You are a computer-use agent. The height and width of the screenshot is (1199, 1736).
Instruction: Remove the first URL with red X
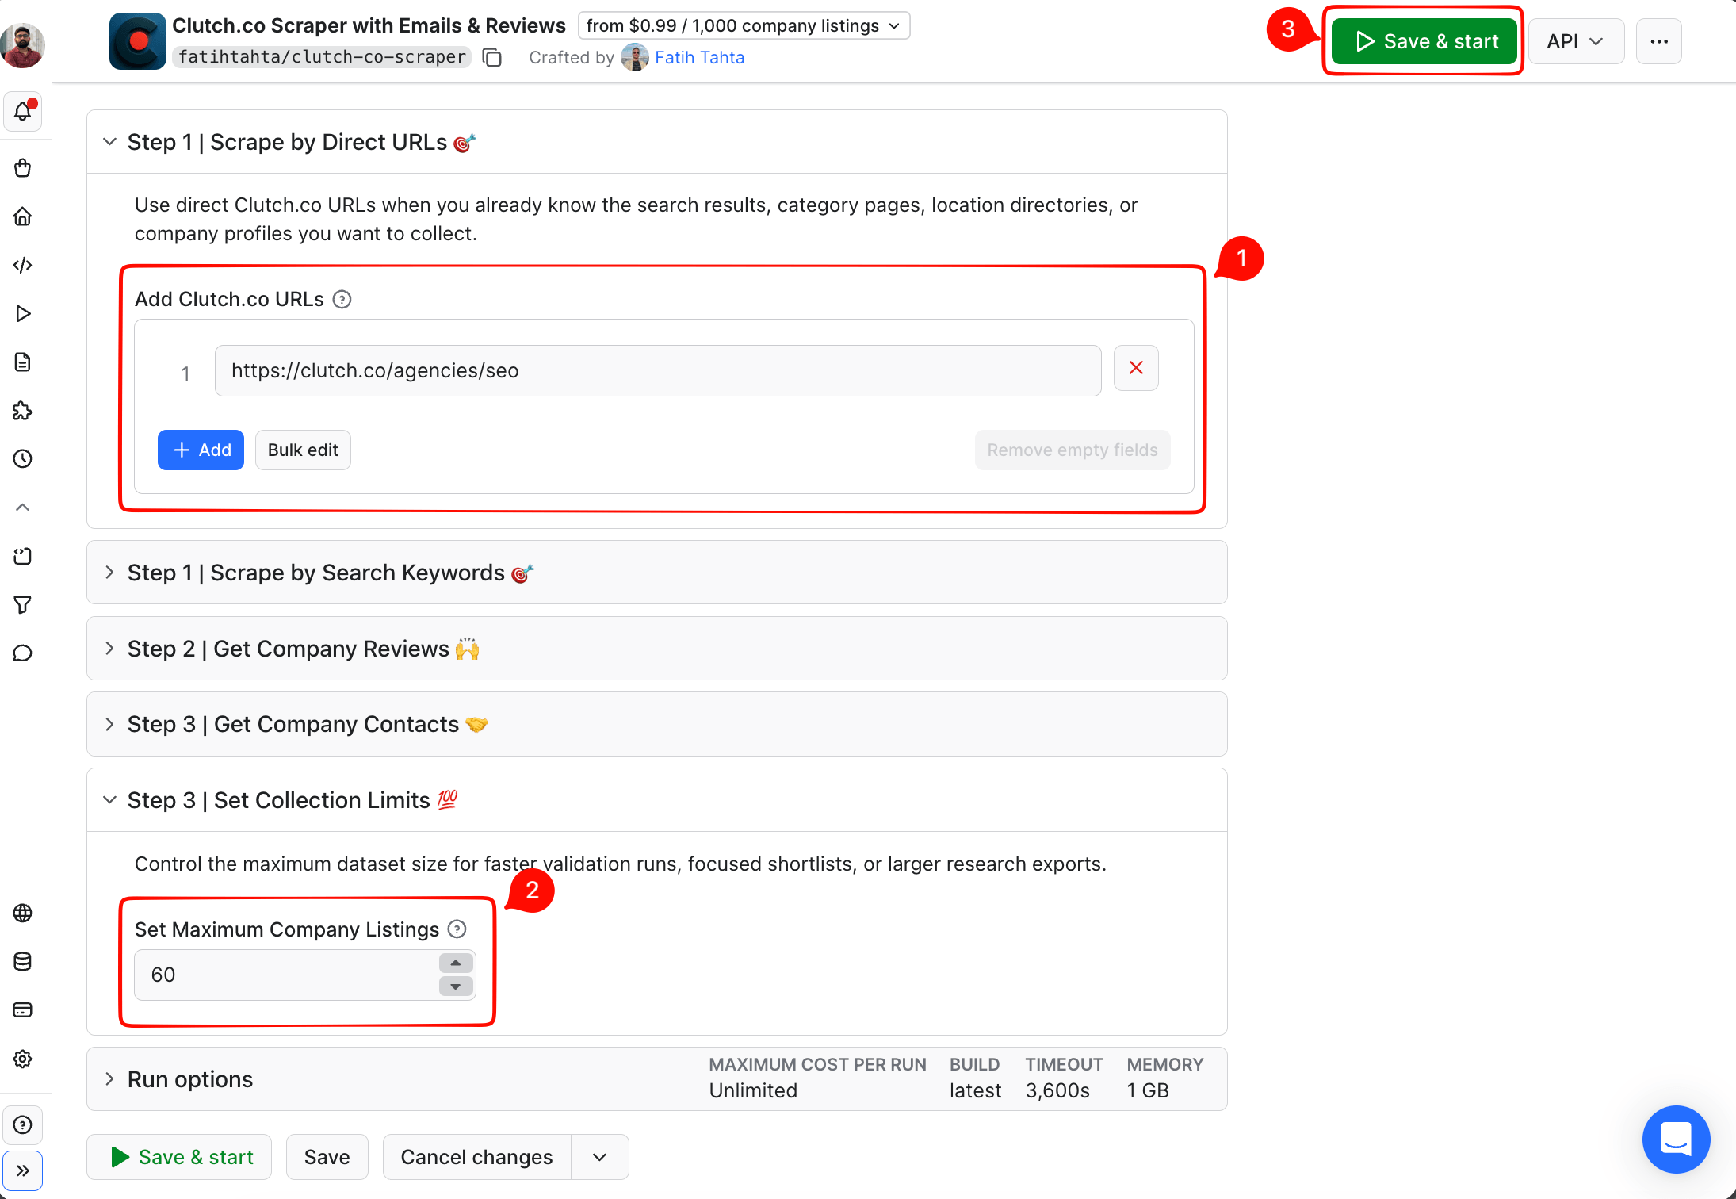click(x=1136, y=368)
